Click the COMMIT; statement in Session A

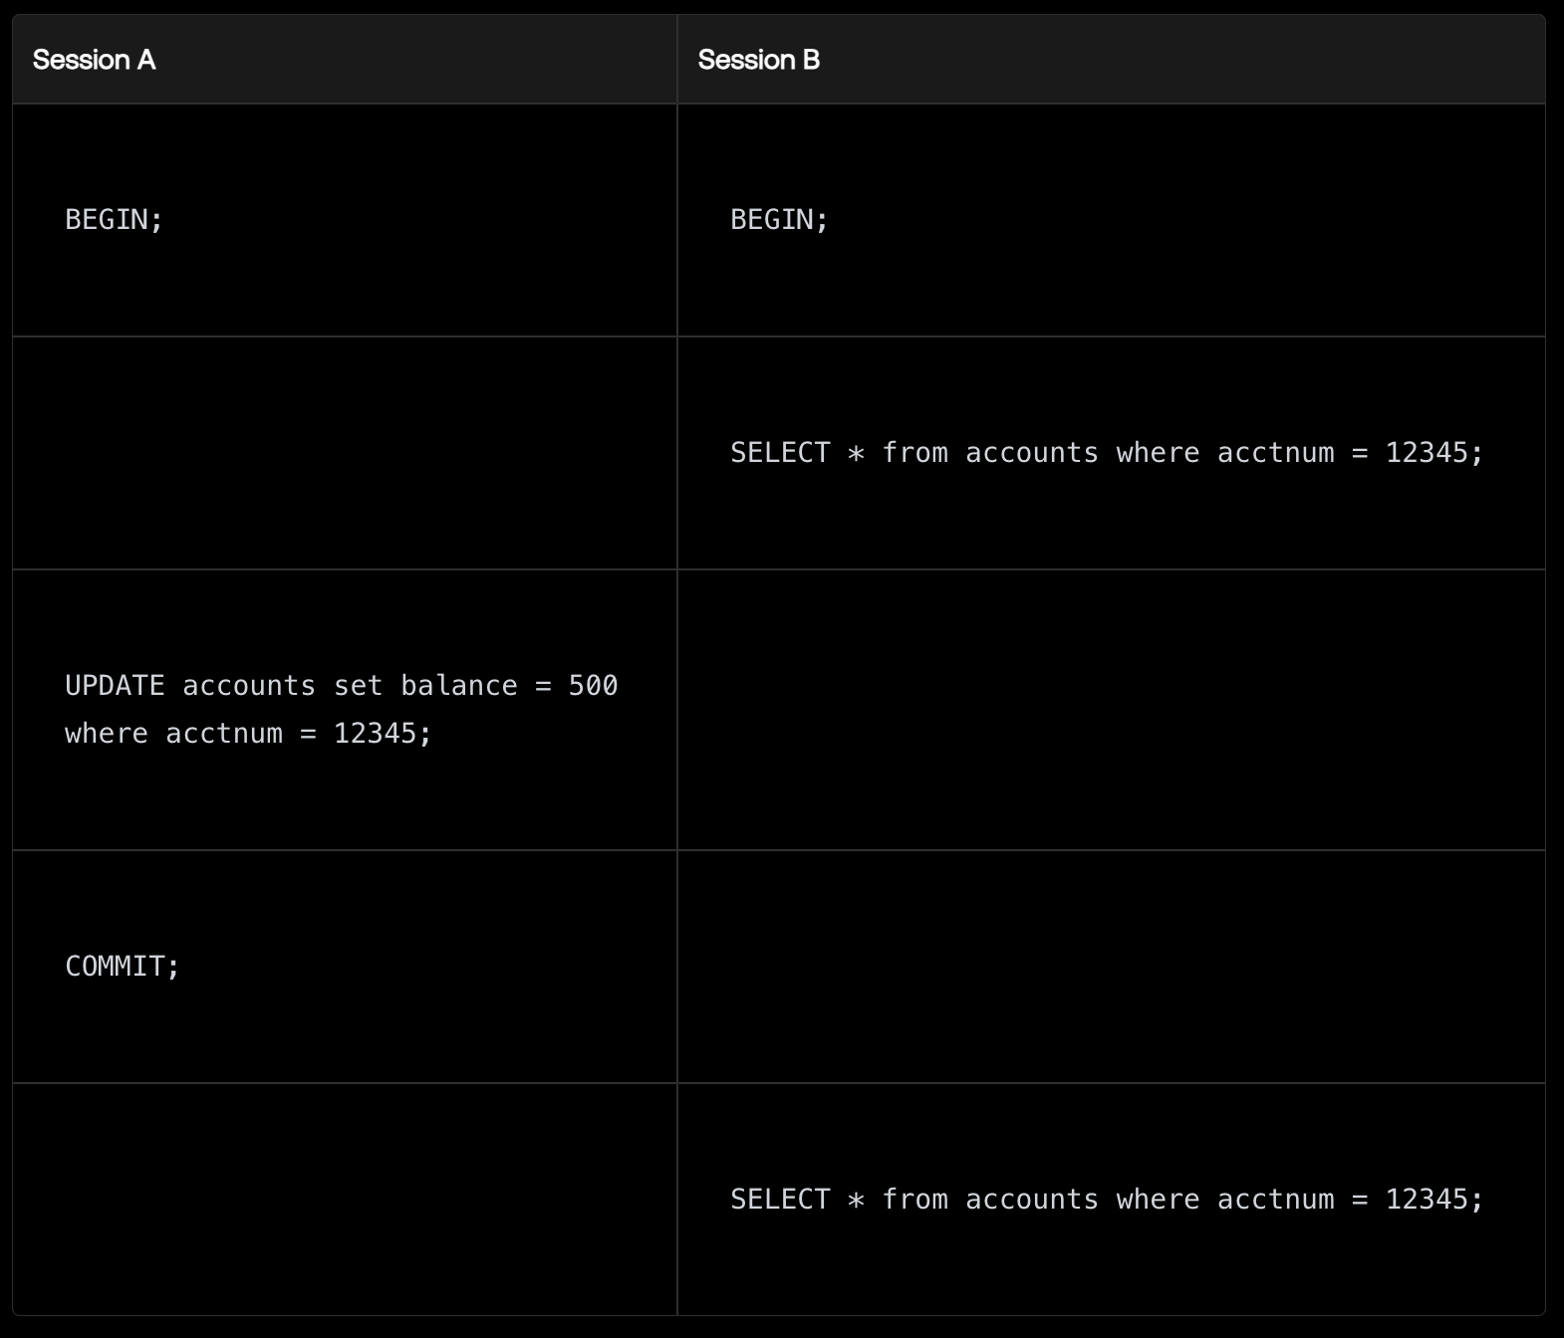point(123,966)
